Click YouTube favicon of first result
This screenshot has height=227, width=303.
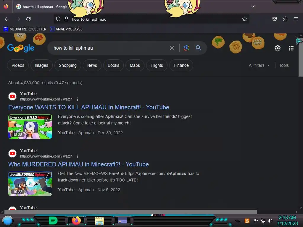[12, 96]
